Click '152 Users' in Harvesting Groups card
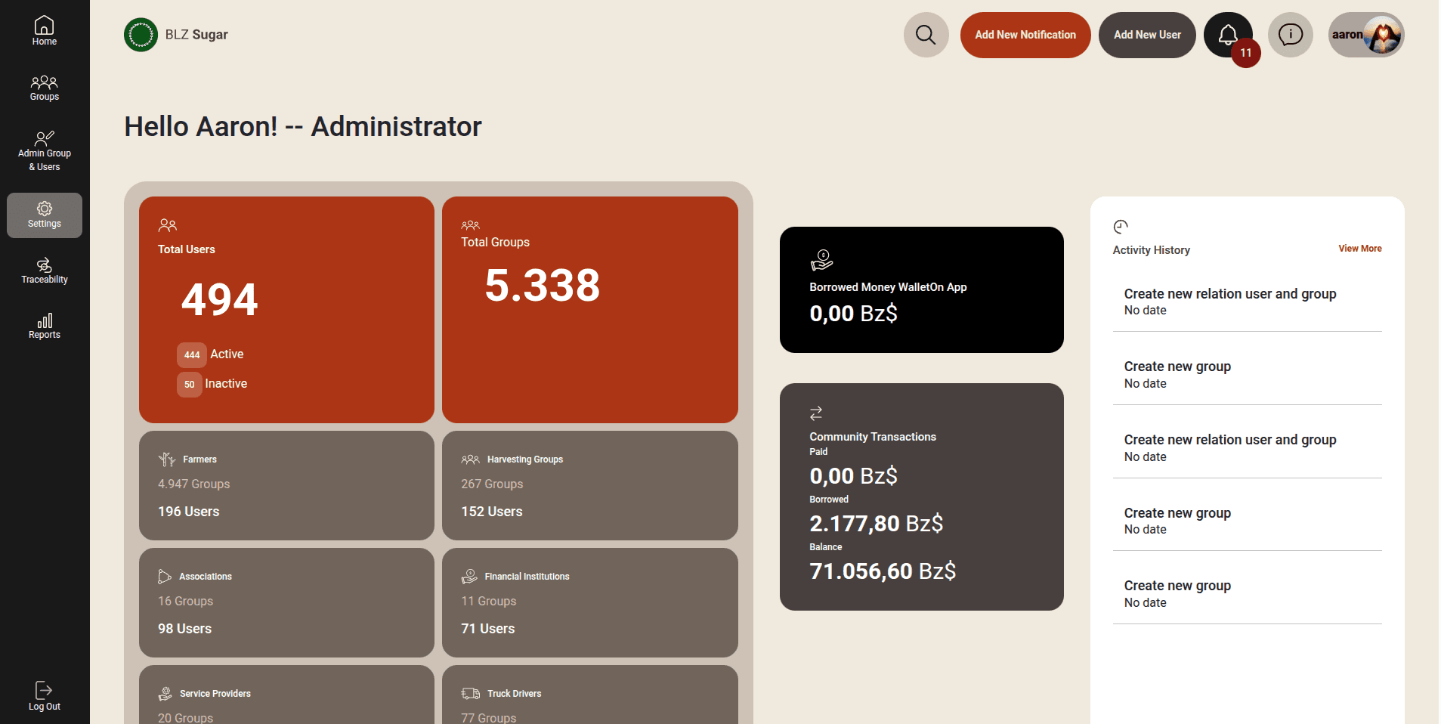 pyautogui.click(x=492, y=512)
